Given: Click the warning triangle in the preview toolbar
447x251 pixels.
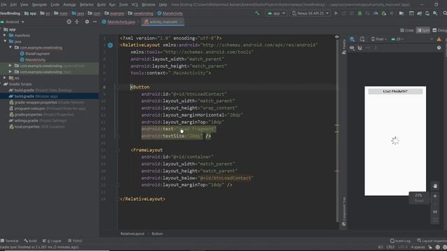Looking at the screenshot, I should (439, 39).
